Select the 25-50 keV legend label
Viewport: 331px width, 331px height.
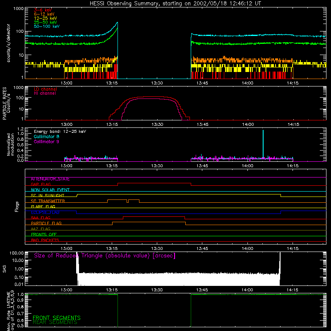point(45,22)
